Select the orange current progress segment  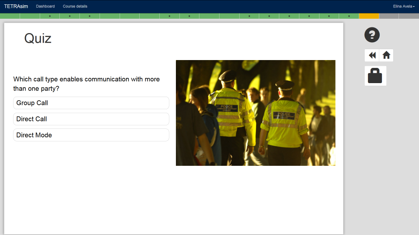(x=369, y=16)
